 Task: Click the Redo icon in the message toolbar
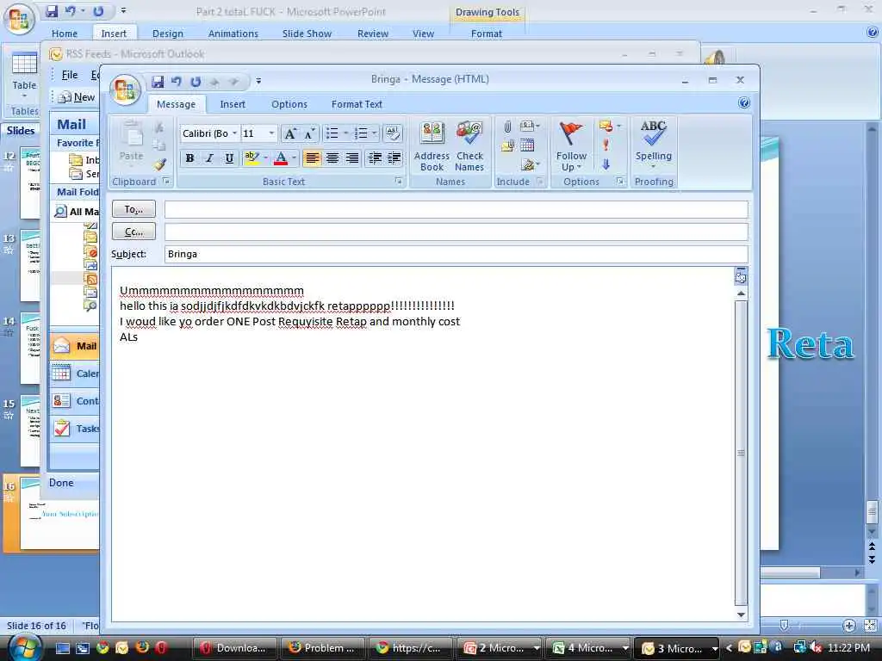(x=196, y=82)
